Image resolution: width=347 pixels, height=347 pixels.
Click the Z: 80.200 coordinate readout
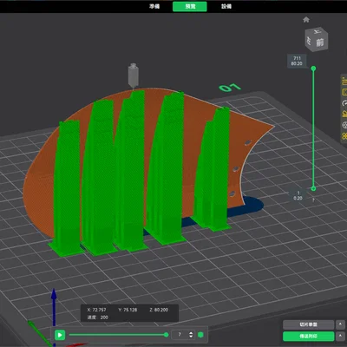(x=159, y=310)
